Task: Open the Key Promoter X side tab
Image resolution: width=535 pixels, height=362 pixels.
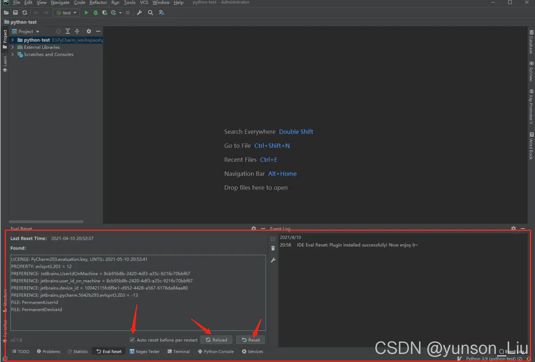Action: point(531,106)
